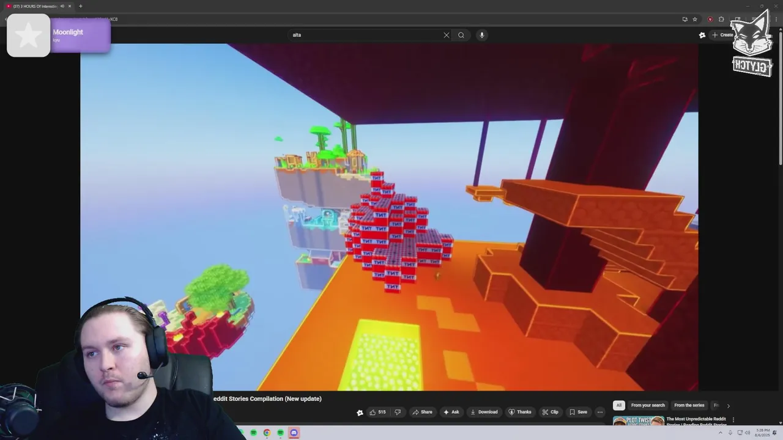
Task: Open notifications bell in the taskbar corner
Action: 774,433
